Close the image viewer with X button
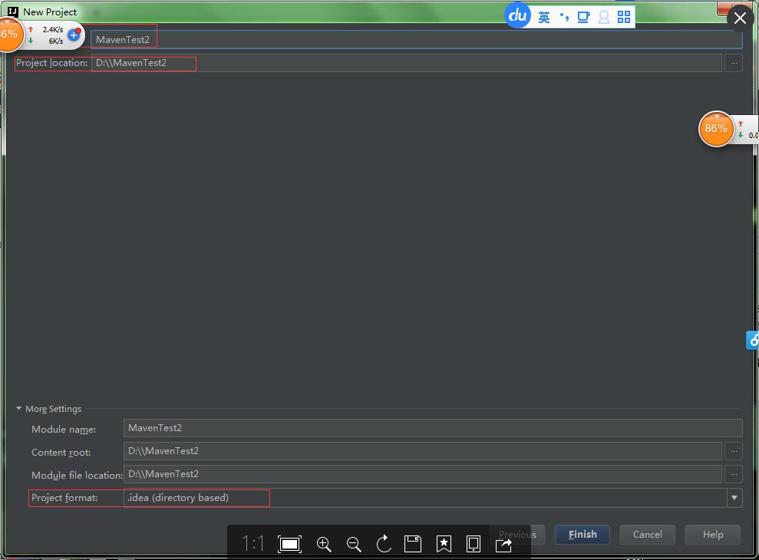This screenshot has height=560, width=759. click(x=740, y=18)
